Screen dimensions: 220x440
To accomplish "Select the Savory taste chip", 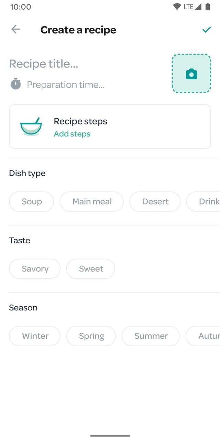I will (x=35, y=269).
